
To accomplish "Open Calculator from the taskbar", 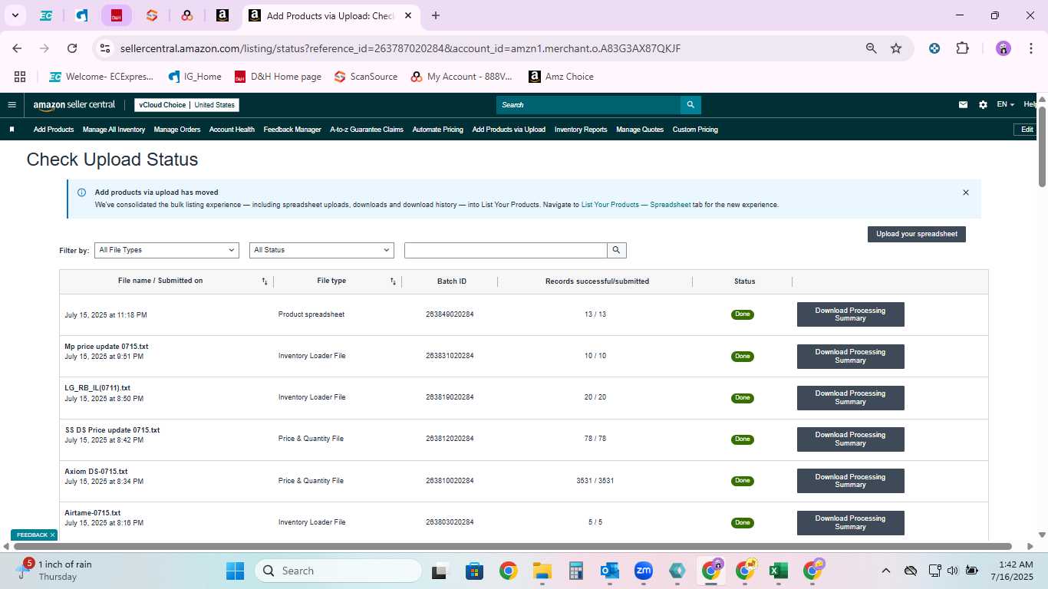I will pyautogui.click(x=576, y=571).
